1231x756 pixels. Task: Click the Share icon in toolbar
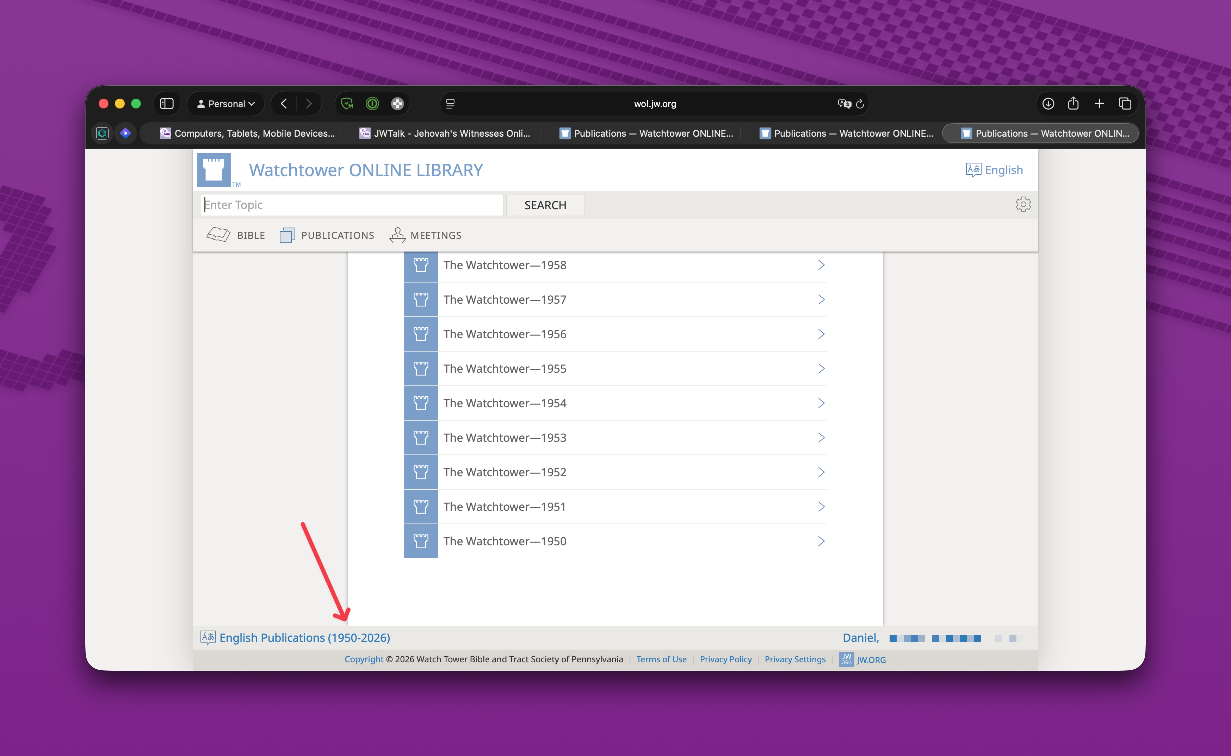point(1073,104)
